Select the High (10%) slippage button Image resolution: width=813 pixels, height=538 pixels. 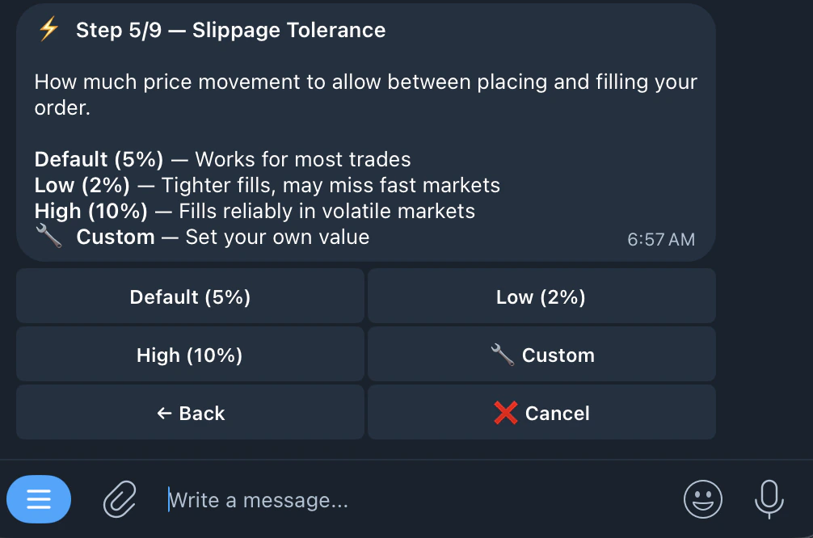[x=190, y=355]
